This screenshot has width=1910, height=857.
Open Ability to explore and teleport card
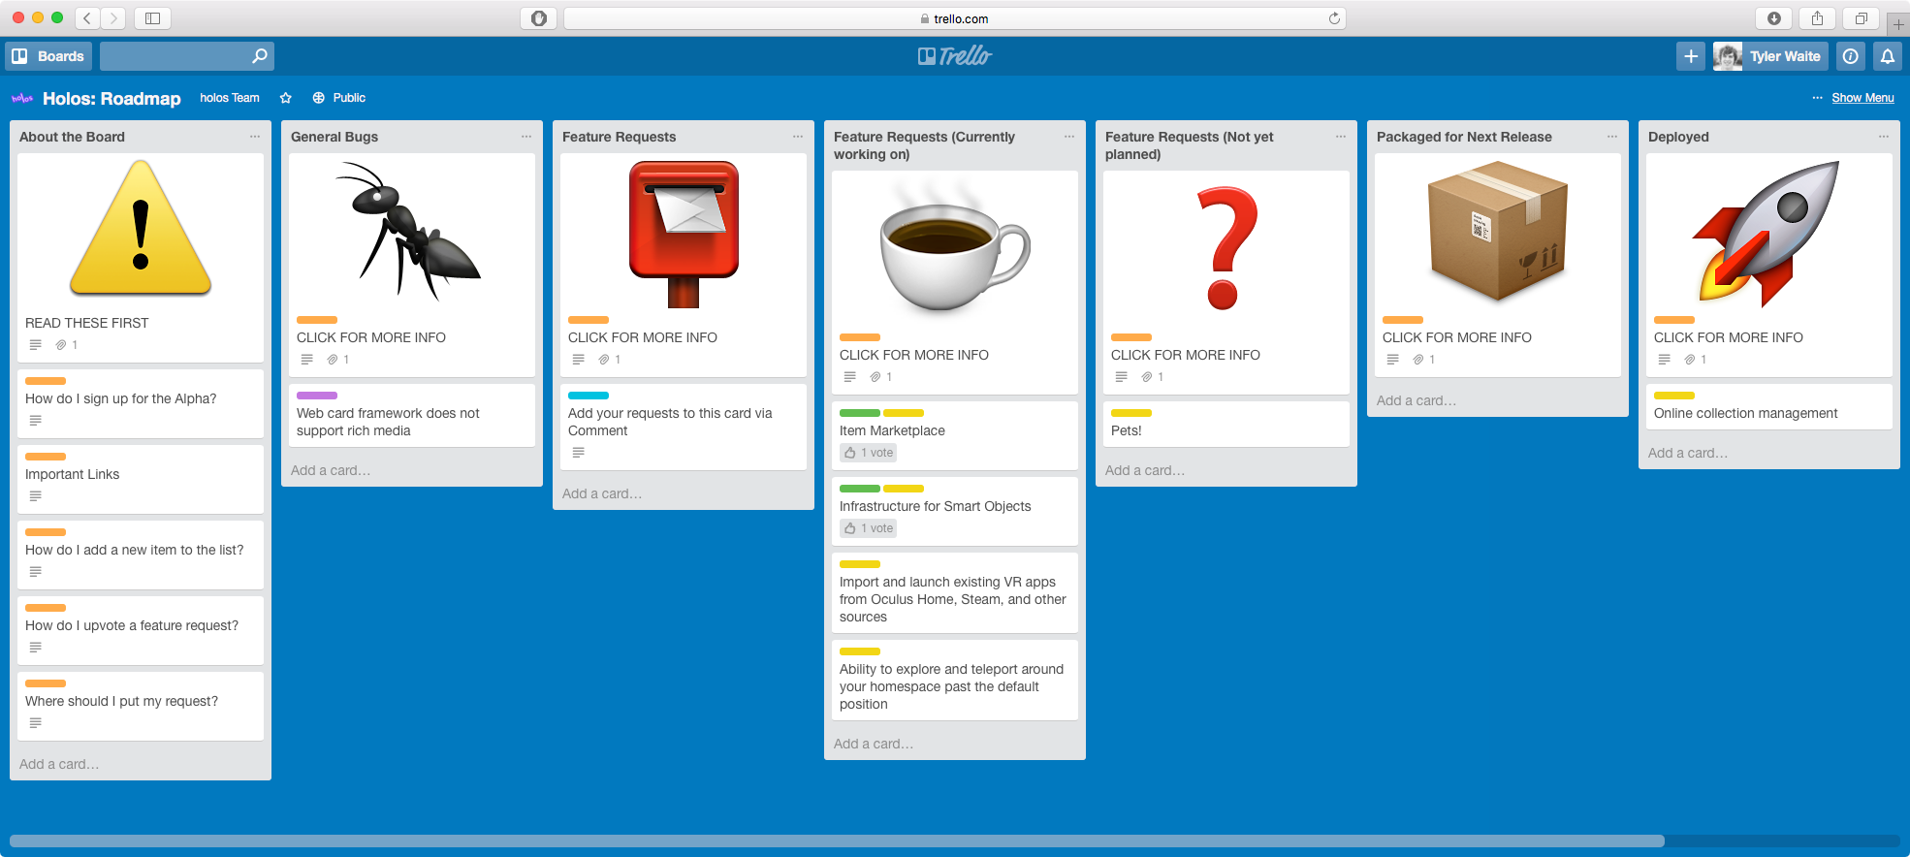[x=955, y=680]
